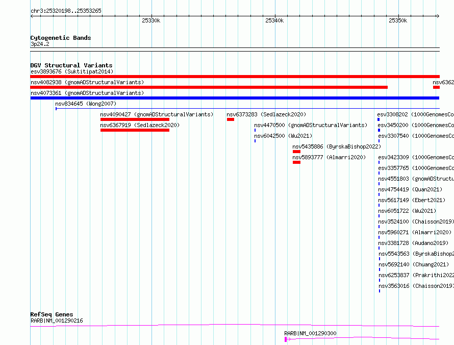The height and width of the screenshot is (345, 454).
Task: Click nsv6042500 (Wu2021) label
Action: [x=283, y=136]
